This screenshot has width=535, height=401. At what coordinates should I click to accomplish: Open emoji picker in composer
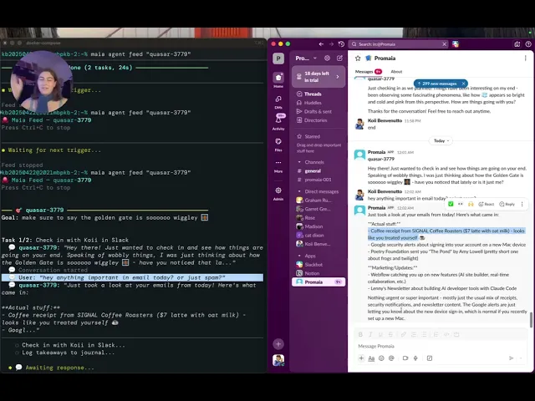[x=381, y=358]
